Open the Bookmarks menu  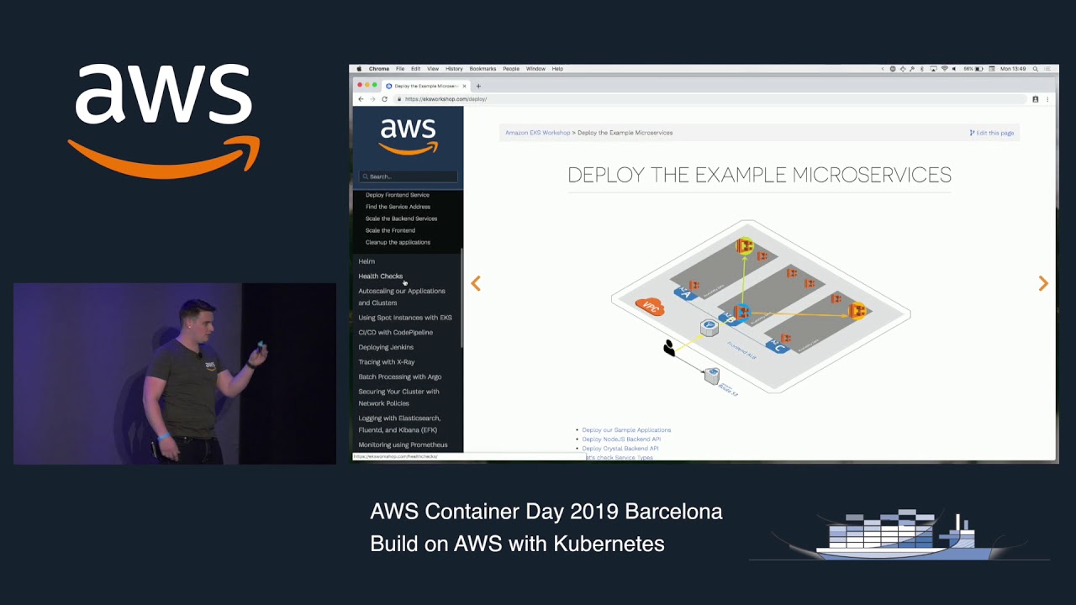[483, 69]
